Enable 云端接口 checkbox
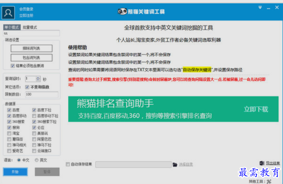Viewport: 283px width, 184px height. click(34, 151)
